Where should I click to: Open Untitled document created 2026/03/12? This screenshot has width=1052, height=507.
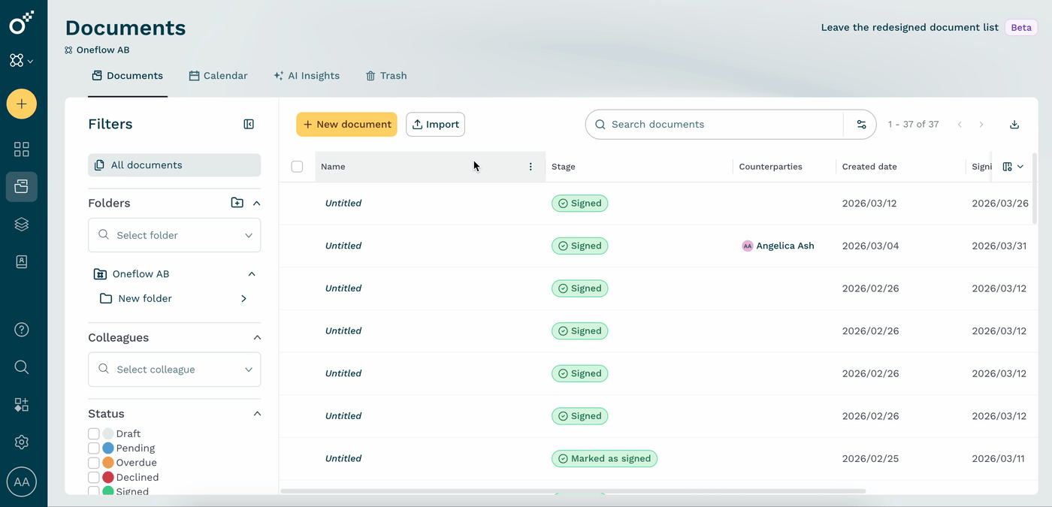[343, 204]
